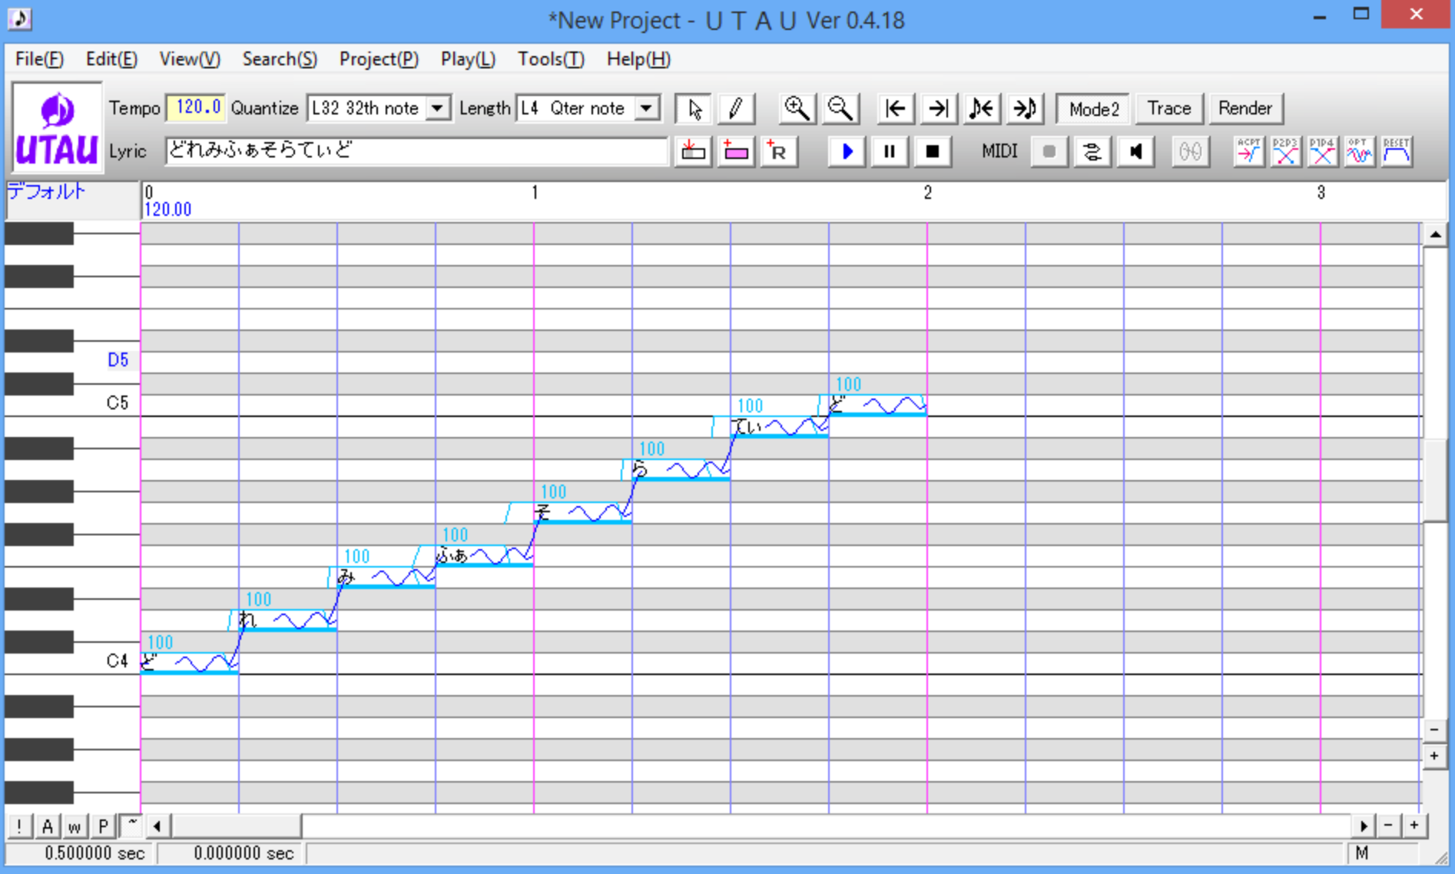The height and width of the screenshot is (874, 1455).
Task: Stop playback with the stop button
Action: (932, 151)
